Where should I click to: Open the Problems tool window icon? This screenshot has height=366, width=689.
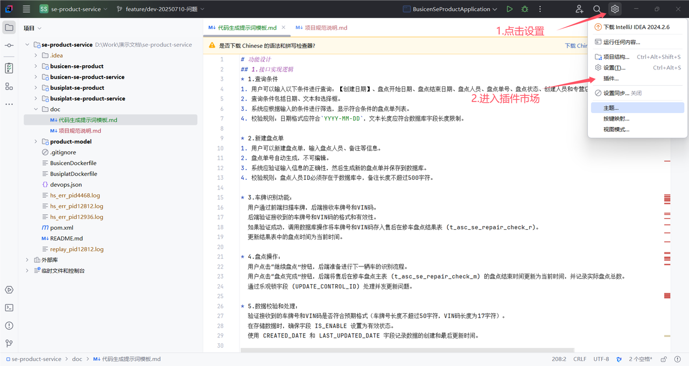click(x=9, y=326)
